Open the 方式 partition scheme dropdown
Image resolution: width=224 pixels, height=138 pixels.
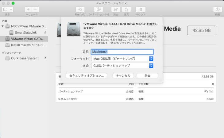click(122, 65)
